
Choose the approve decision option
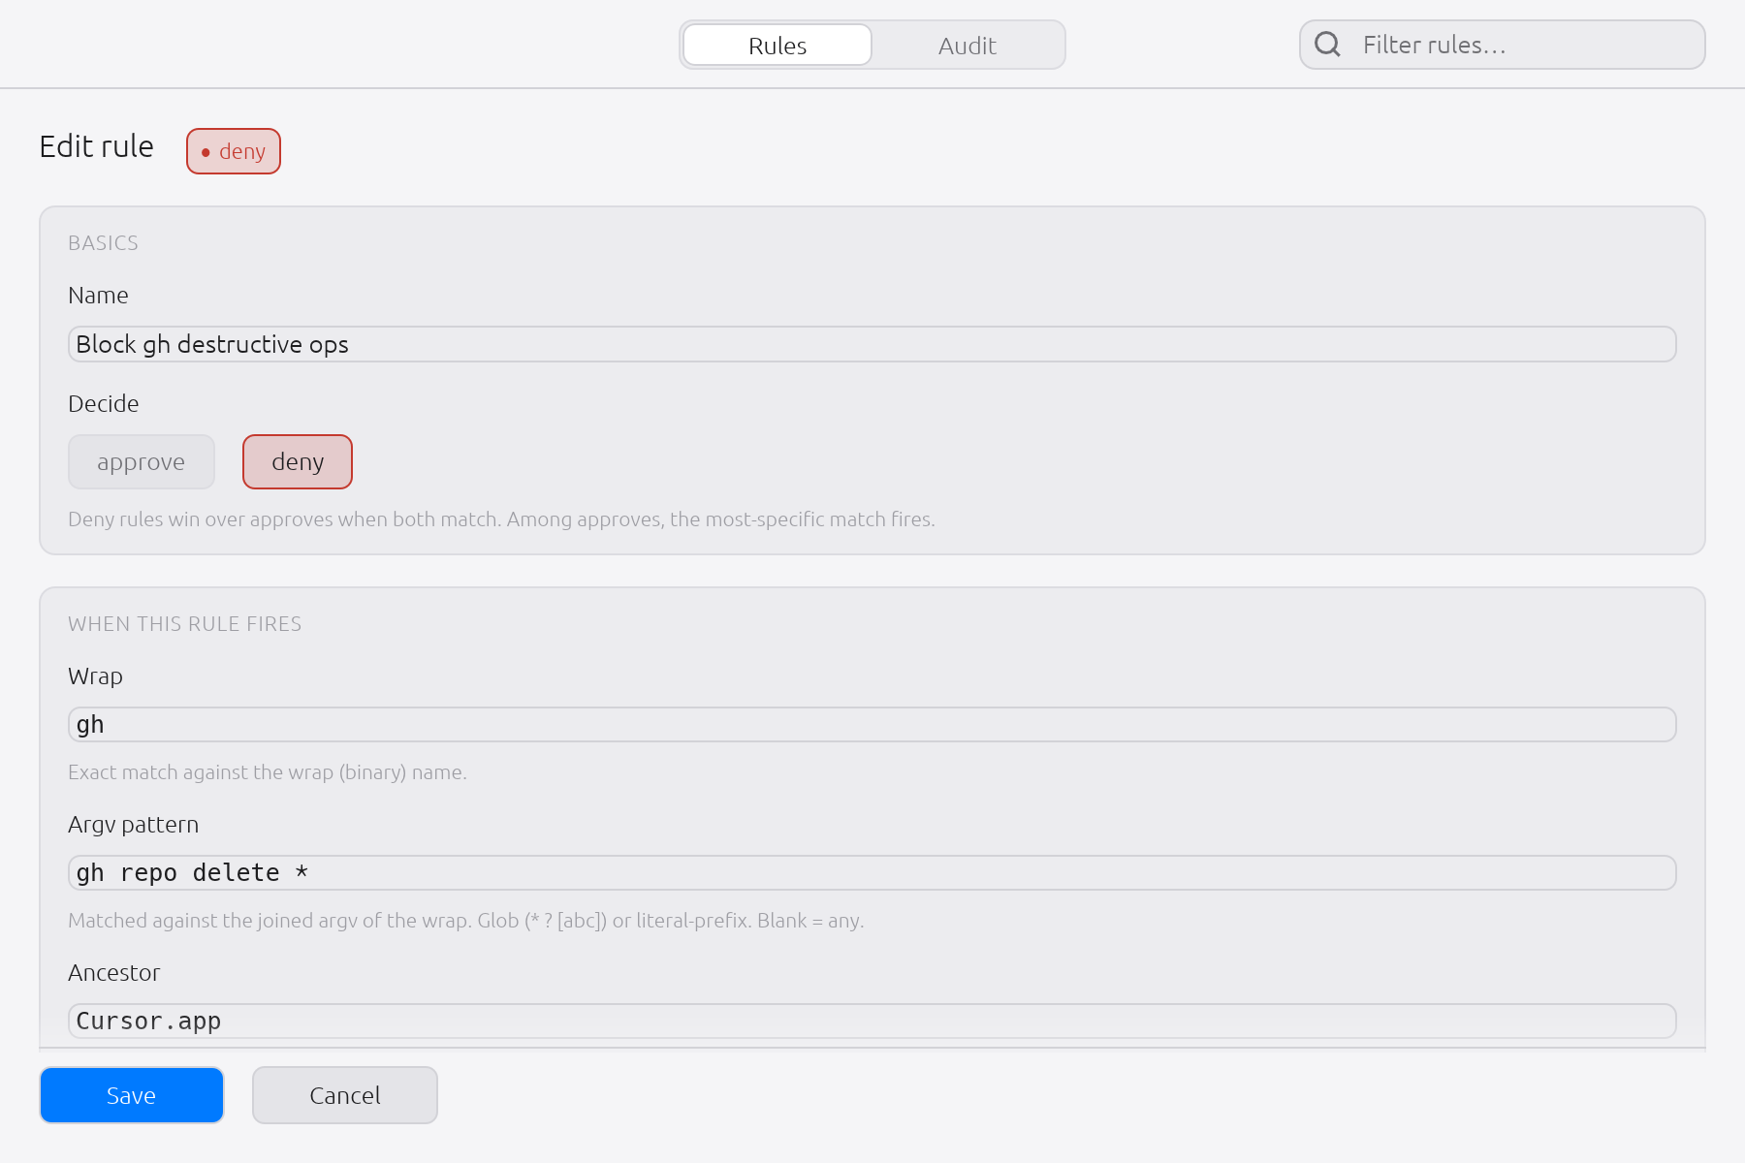(x=142, y=462)
